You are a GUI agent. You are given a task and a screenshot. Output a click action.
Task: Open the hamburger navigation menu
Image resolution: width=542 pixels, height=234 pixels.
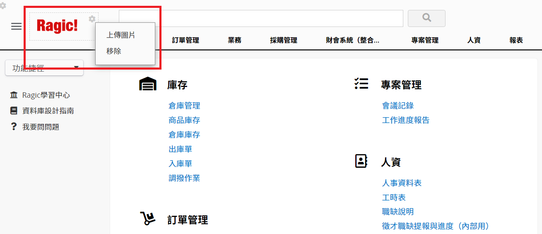click(x=16, y=27)
